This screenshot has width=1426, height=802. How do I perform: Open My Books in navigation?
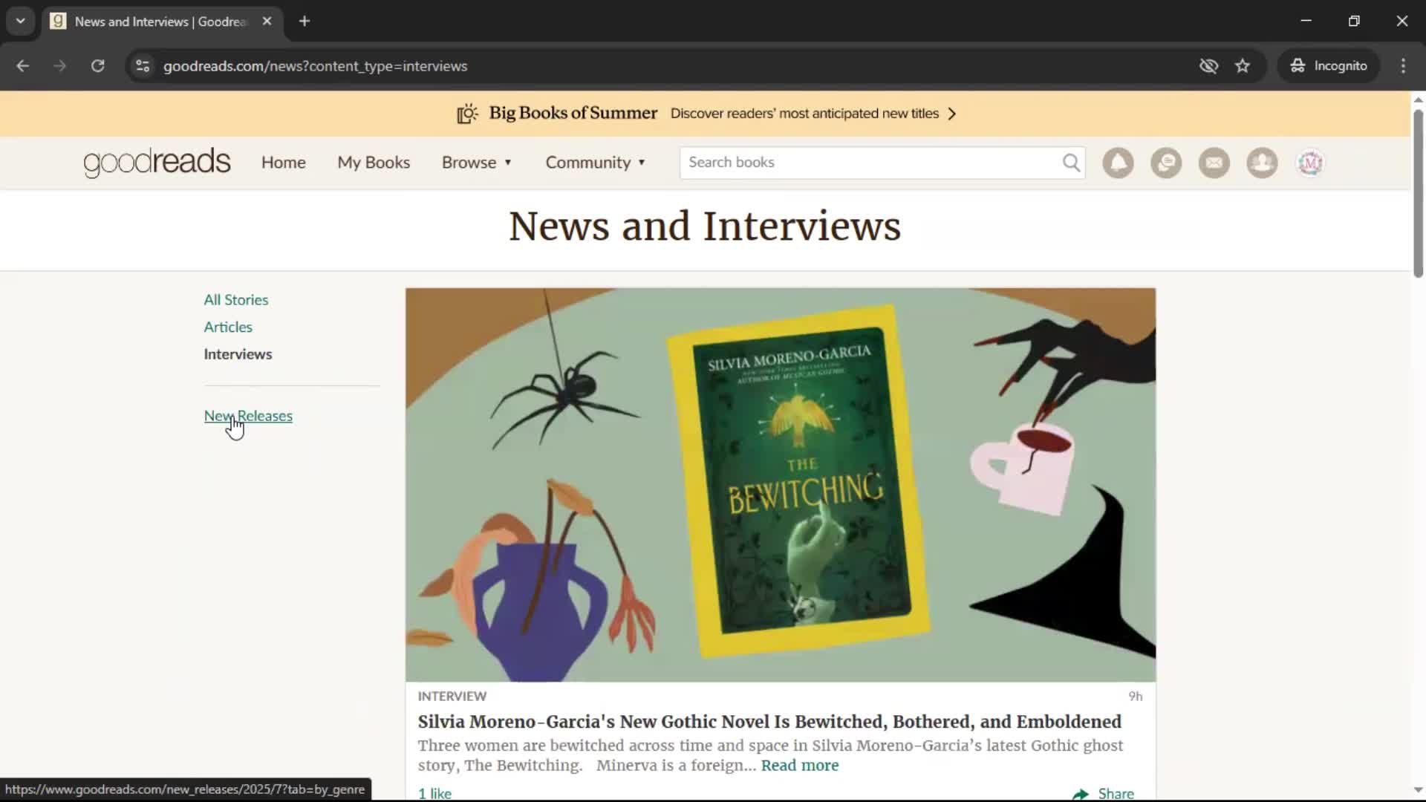374,163
